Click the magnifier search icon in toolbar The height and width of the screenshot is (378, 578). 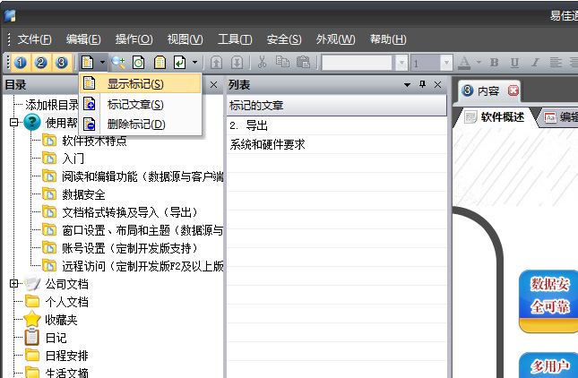point(119,63)
